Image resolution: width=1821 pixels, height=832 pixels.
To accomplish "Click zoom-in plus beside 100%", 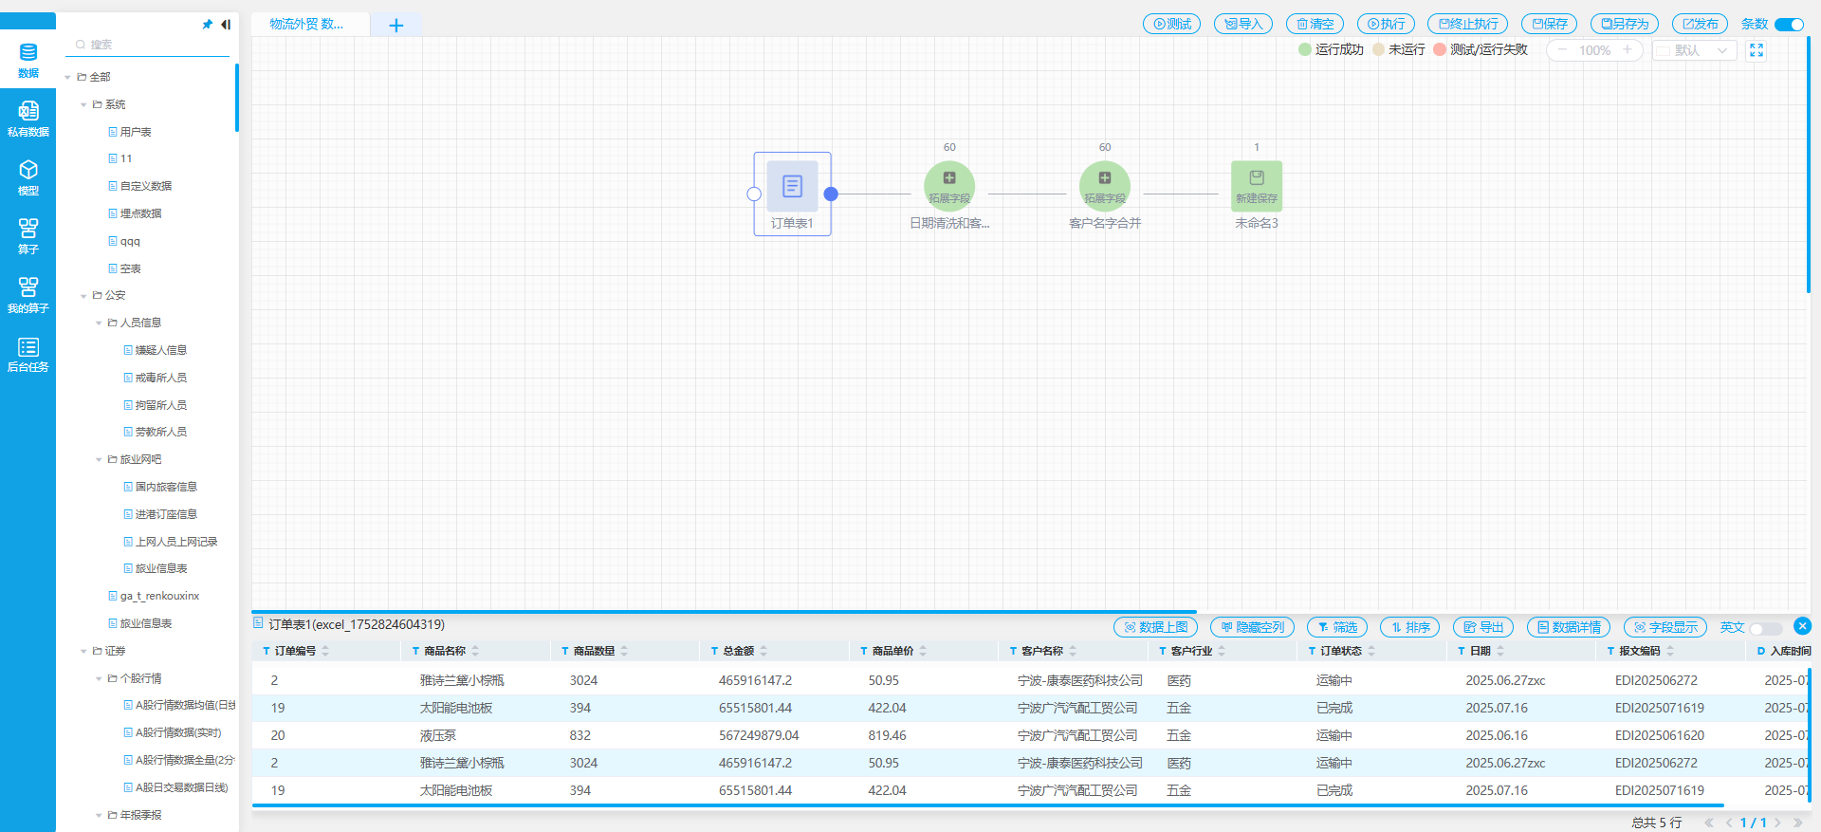I will 1628,50.
